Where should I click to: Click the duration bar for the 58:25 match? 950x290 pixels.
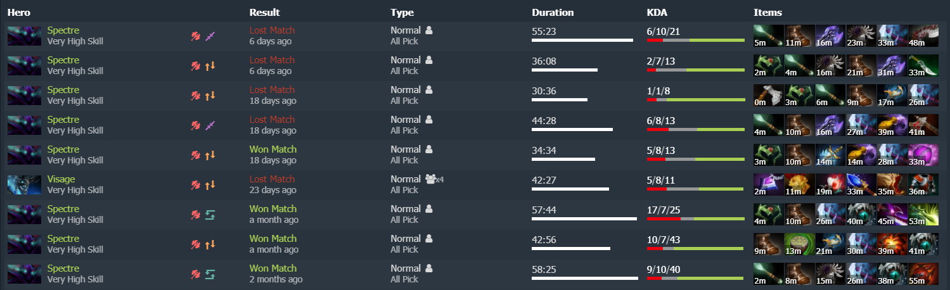click(x=585, y=278)
